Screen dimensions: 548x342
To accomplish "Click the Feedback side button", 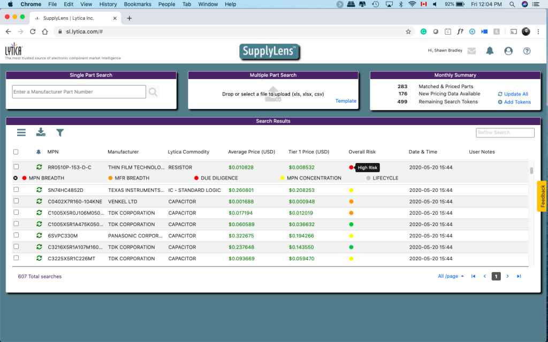I will [542, 196].
